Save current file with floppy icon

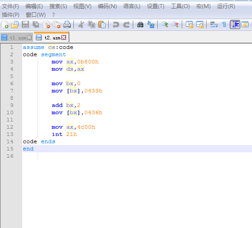[25, 25]
